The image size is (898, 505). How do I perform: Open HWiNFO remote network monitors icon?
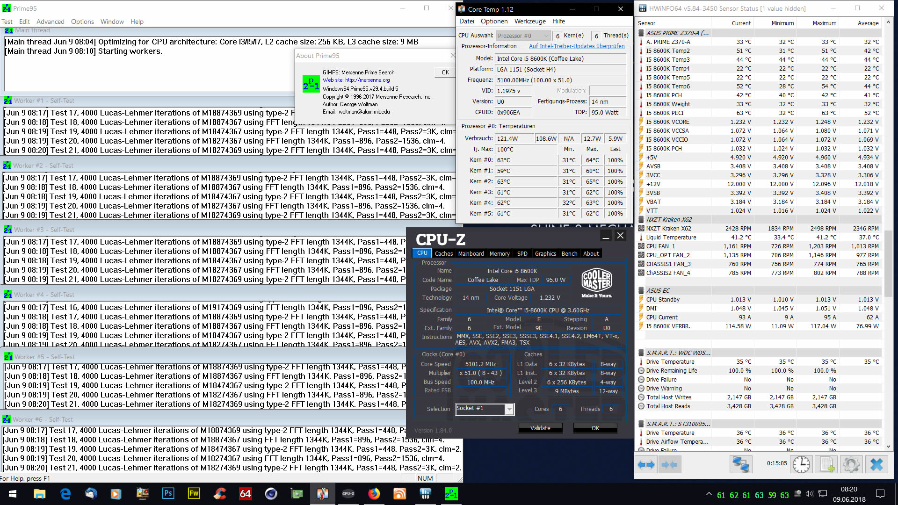[x=741, y=464]
